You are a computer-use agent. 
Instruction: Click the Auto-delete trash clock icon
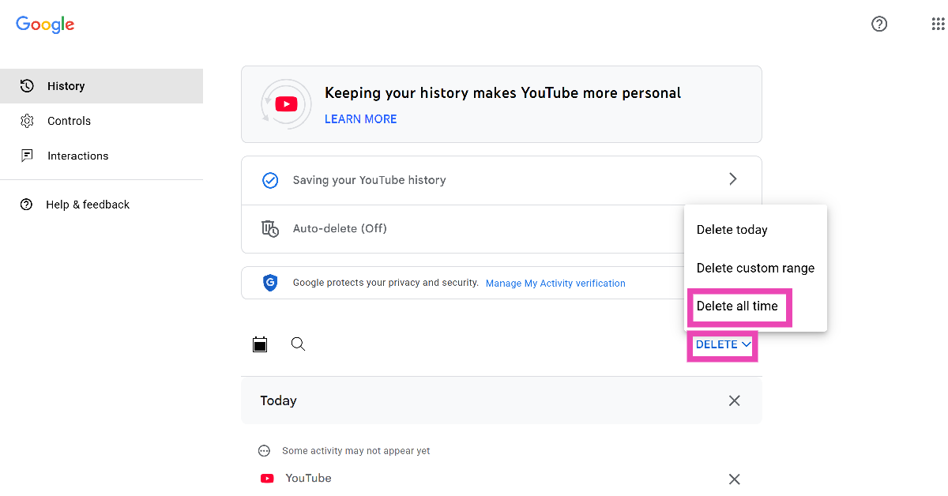270,229
